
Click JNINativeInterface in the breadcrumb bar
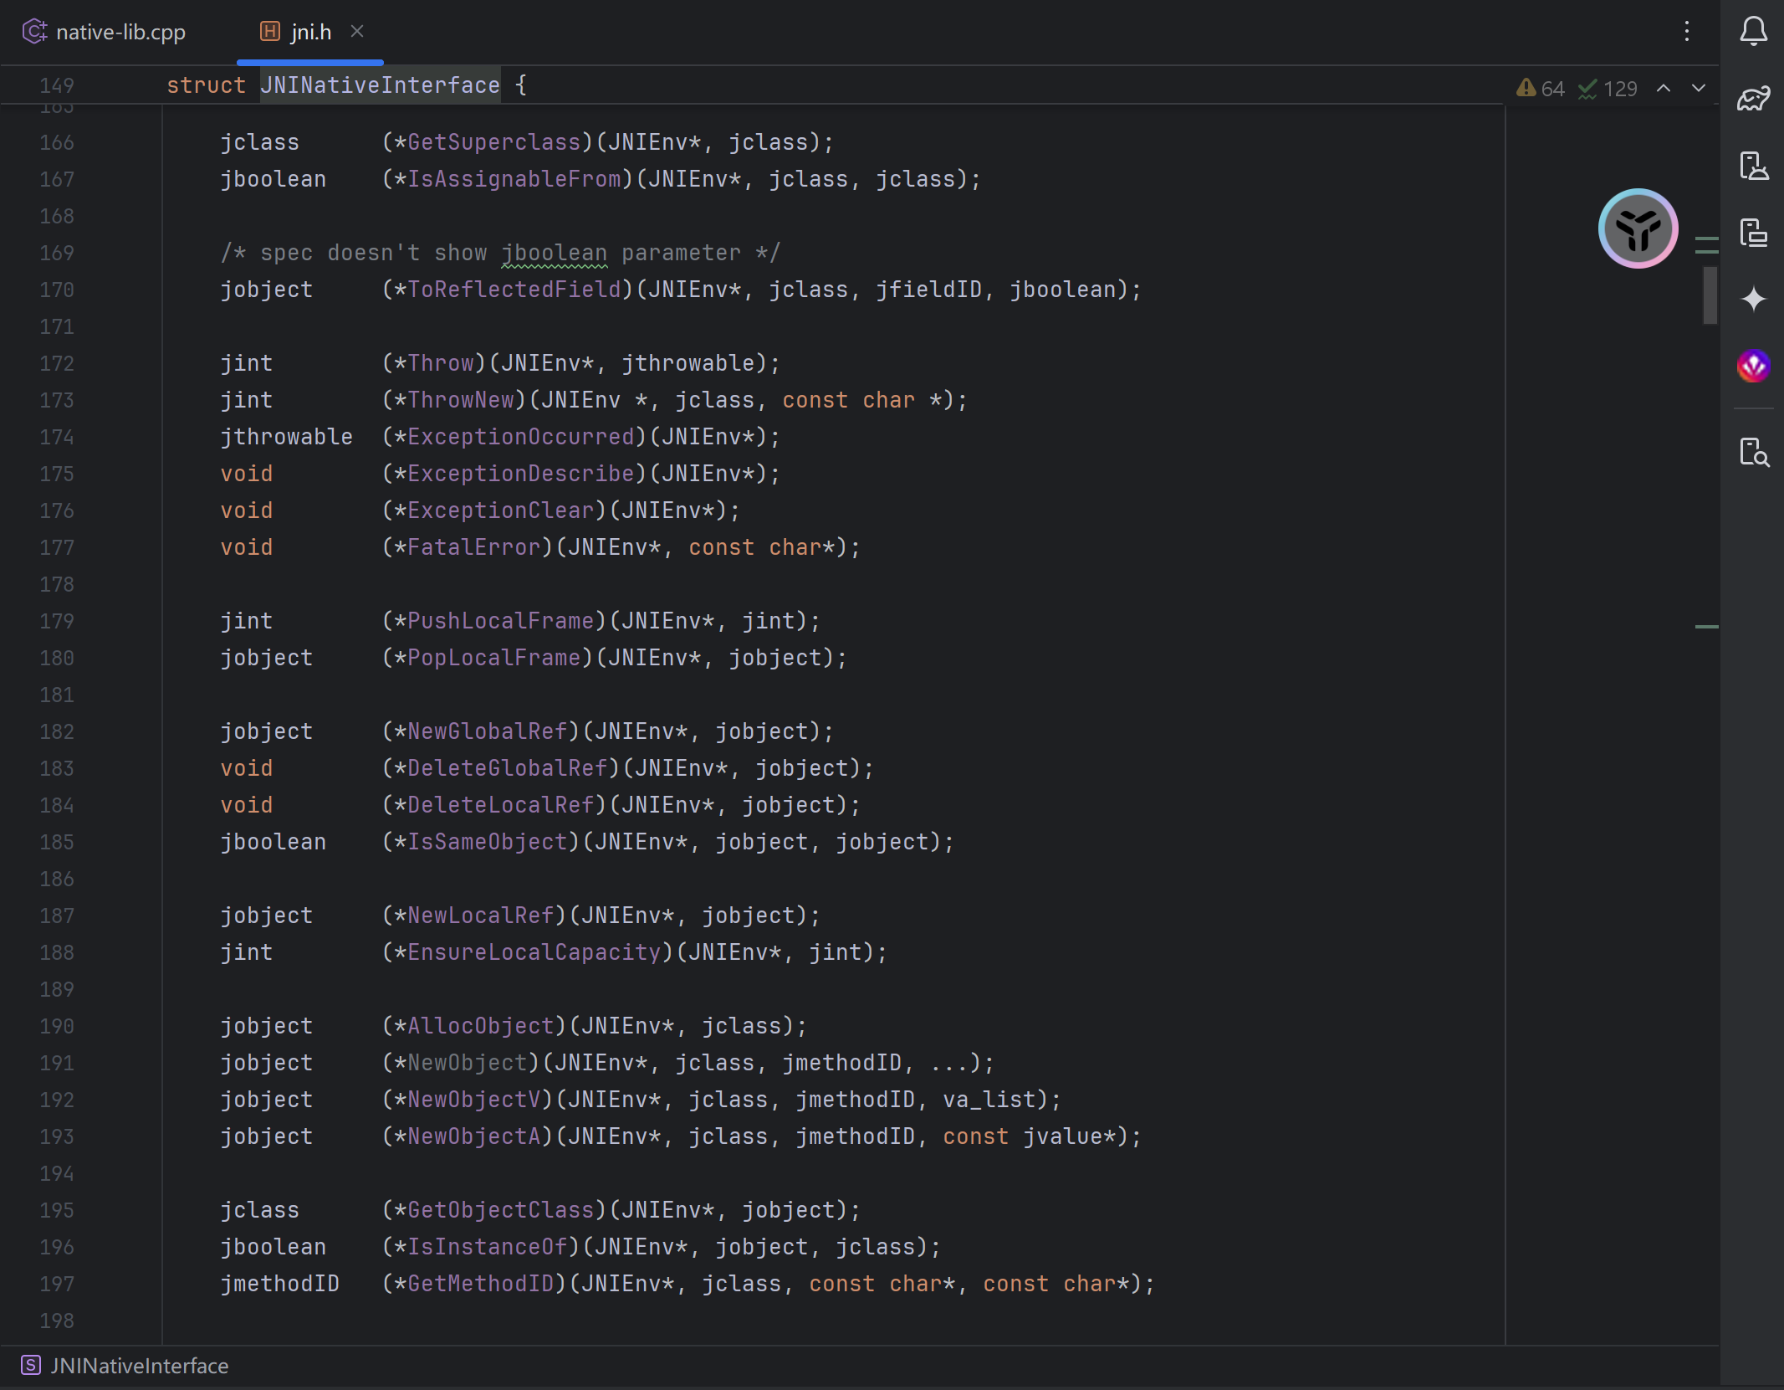[x=138, y=1366]
